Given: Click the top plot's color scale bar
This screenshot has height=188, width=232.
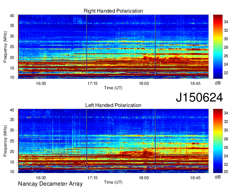Looking at the screenshot, I should point(218,47).
